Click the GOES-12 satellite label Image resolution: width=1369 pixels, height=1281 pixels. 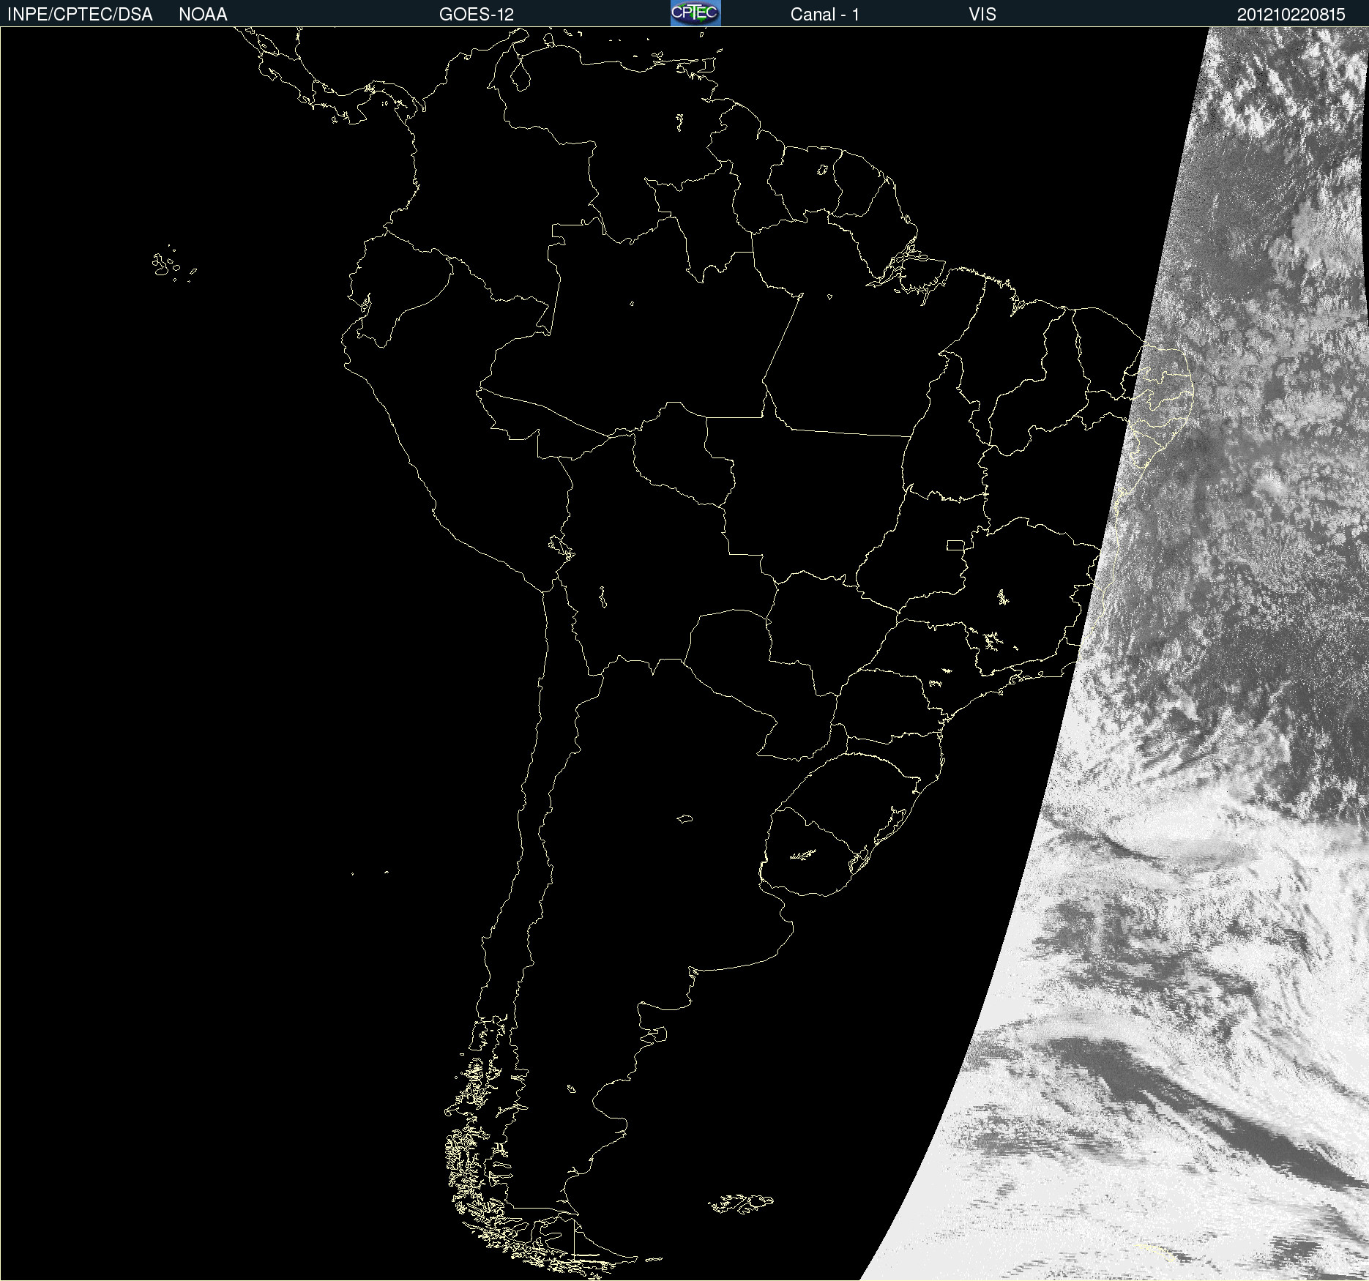tap(477, 15)
